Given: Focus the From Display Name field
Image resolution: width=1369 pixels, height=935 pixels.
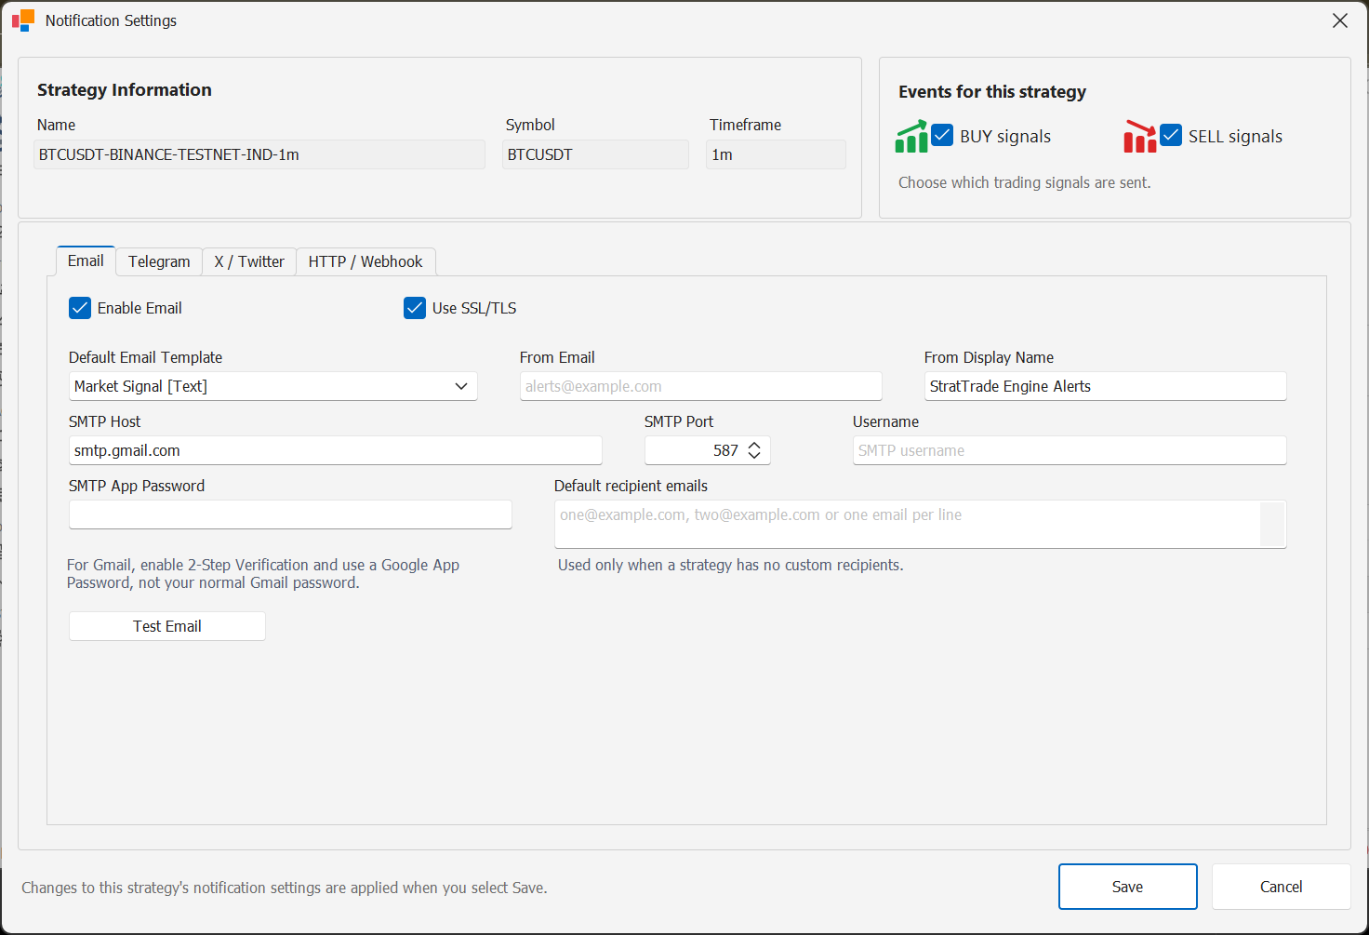Looking at the screenshot, I should coord(1106,386).
